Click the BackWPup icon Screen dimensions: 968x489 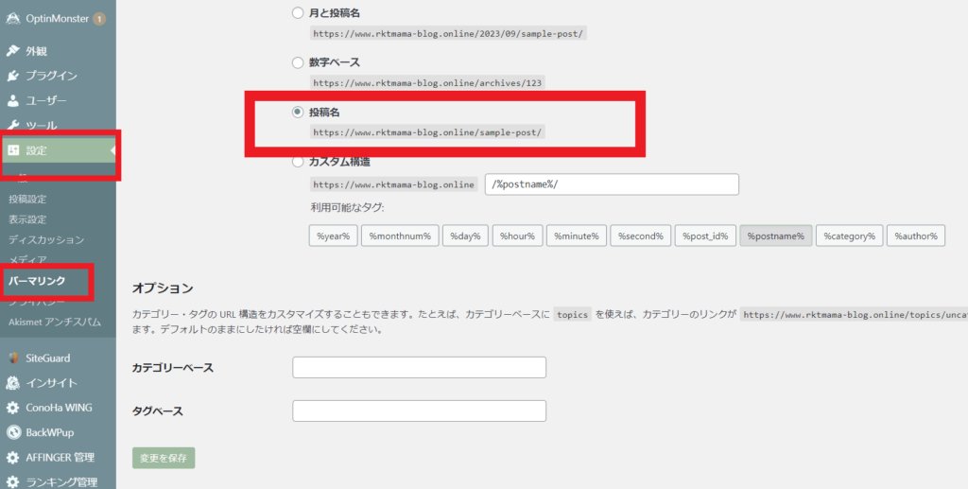tap(13, 432)
